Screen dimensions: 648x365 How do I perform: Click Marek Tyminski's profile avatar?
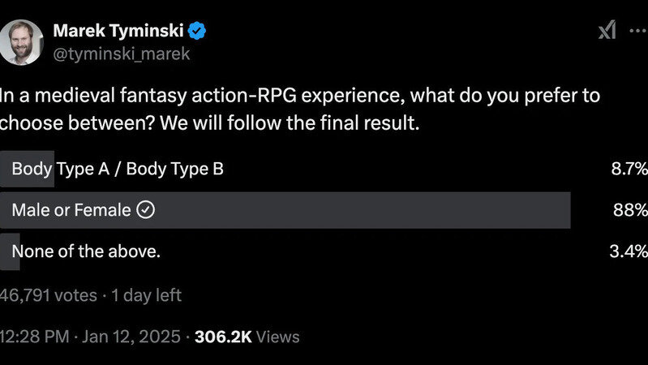tap(23, 41)
